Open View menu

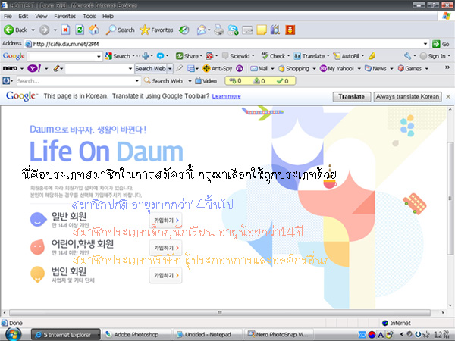click(x=41, y=16)
